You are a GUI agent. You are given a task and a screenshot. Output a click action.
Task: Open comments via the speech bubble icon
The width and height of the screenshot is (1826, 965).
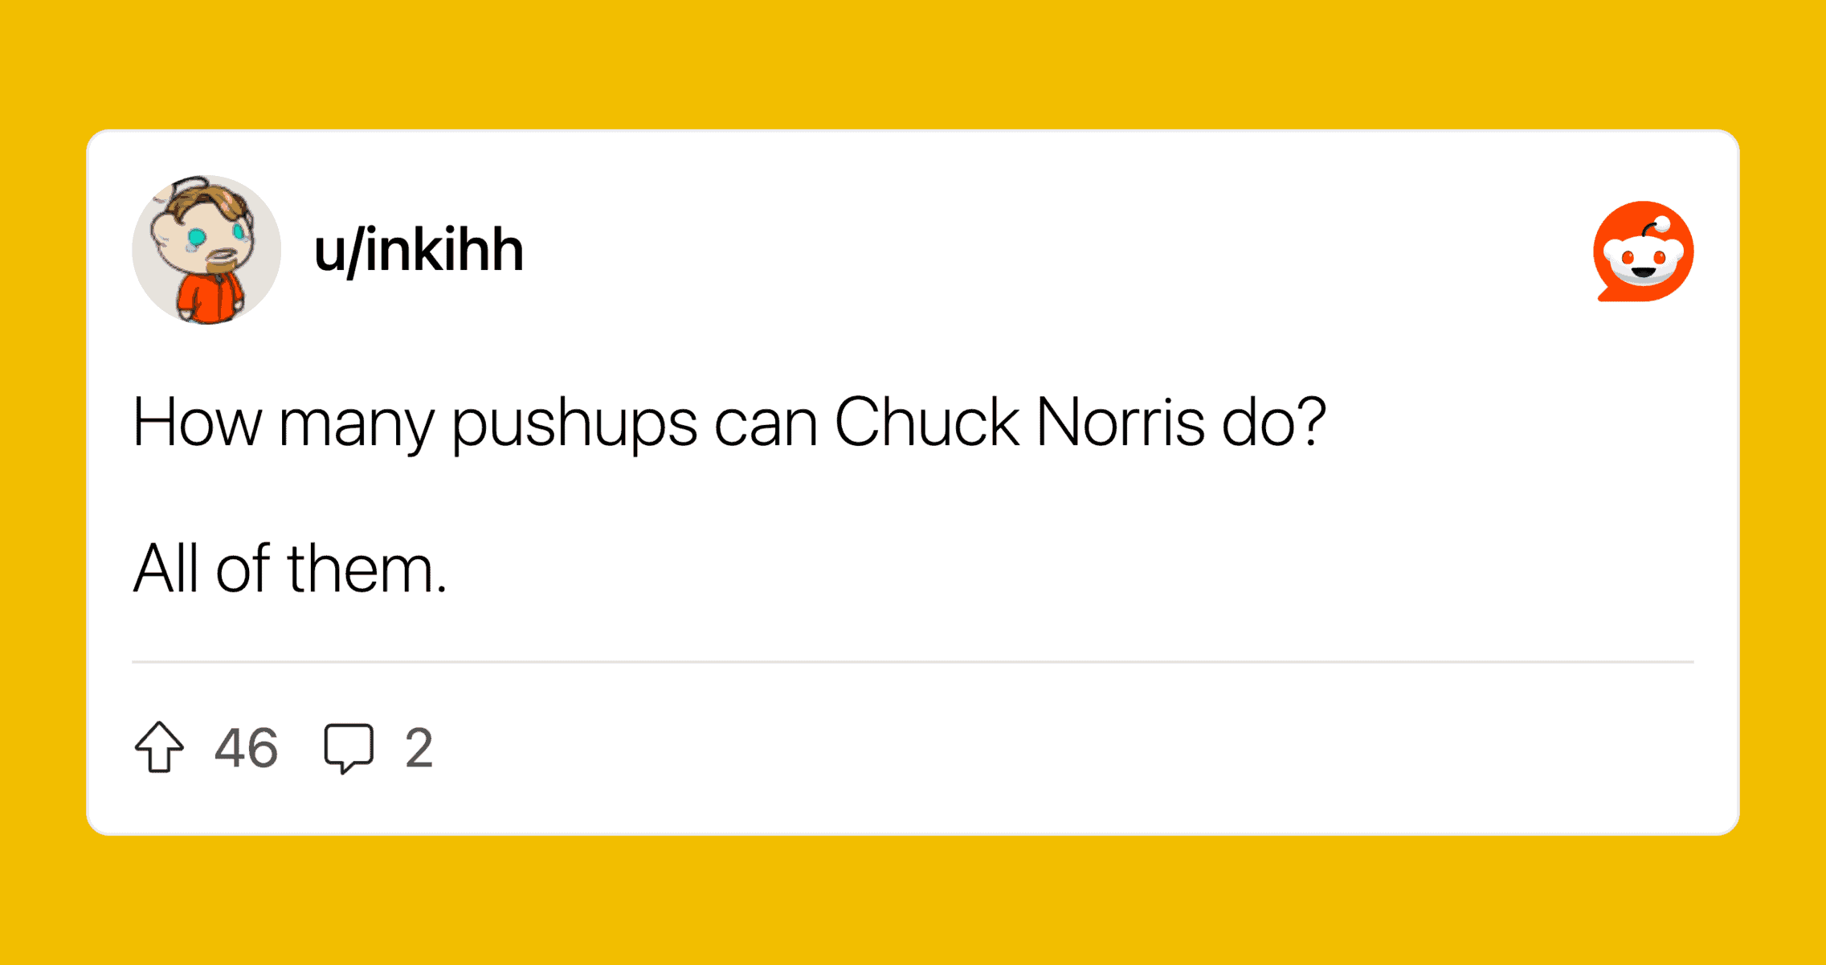click(x=348, y=747)
